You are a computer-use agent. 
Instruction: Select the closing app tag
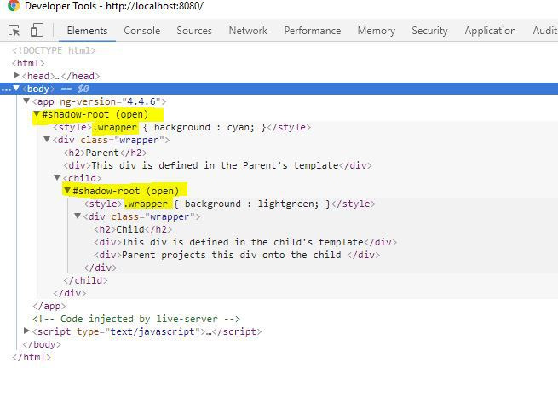coord(49,306)
